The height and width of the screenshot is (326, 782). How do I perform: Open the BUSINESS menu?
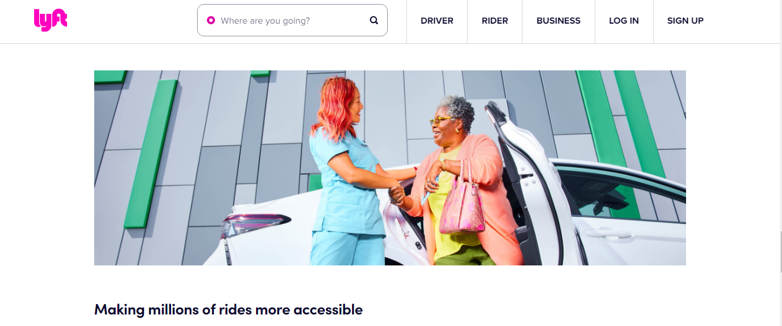tap(558, 21)
